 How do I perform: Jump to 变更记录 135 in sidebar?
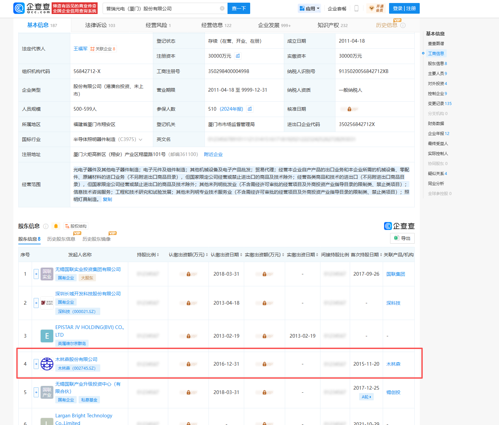[x=440, y=103]
